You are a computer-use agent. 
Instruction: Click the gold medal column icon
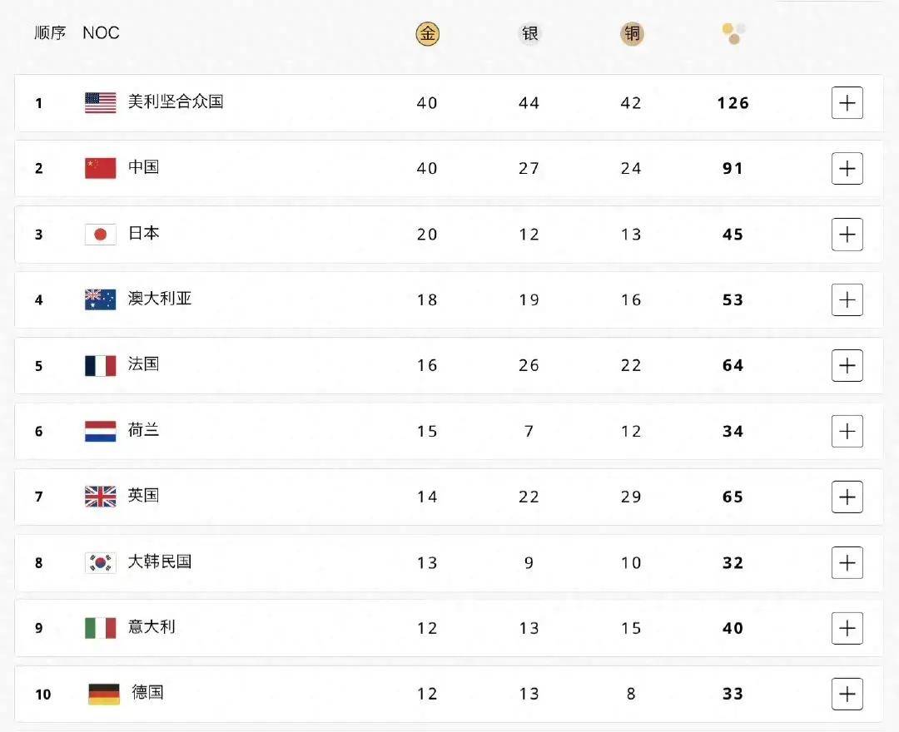[427, 33]
